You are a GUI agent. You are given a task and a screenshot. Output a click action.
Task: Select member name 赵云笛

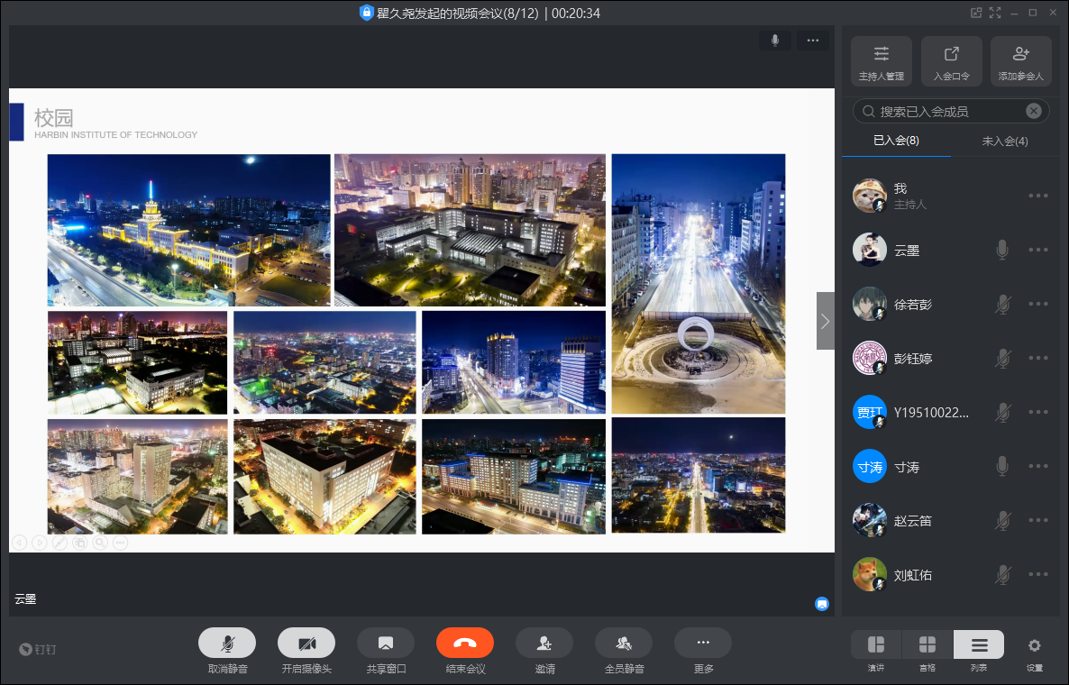[x=913, y=521]
